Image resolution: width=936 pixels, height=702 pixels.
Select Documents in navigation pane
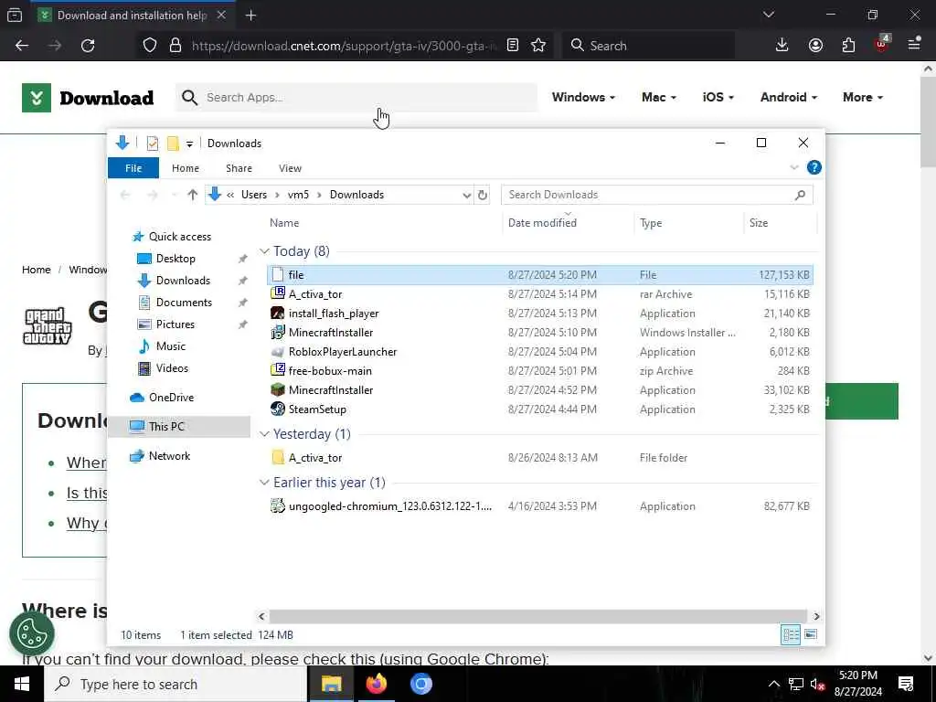click(x=184, y=302)
